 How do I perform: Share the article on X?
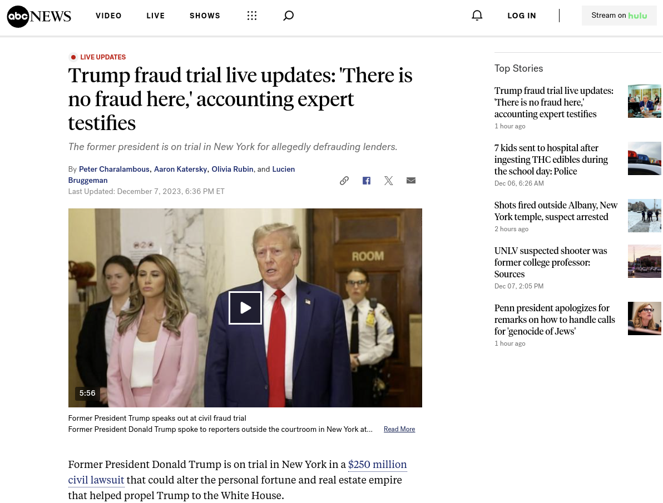point(389,181)
